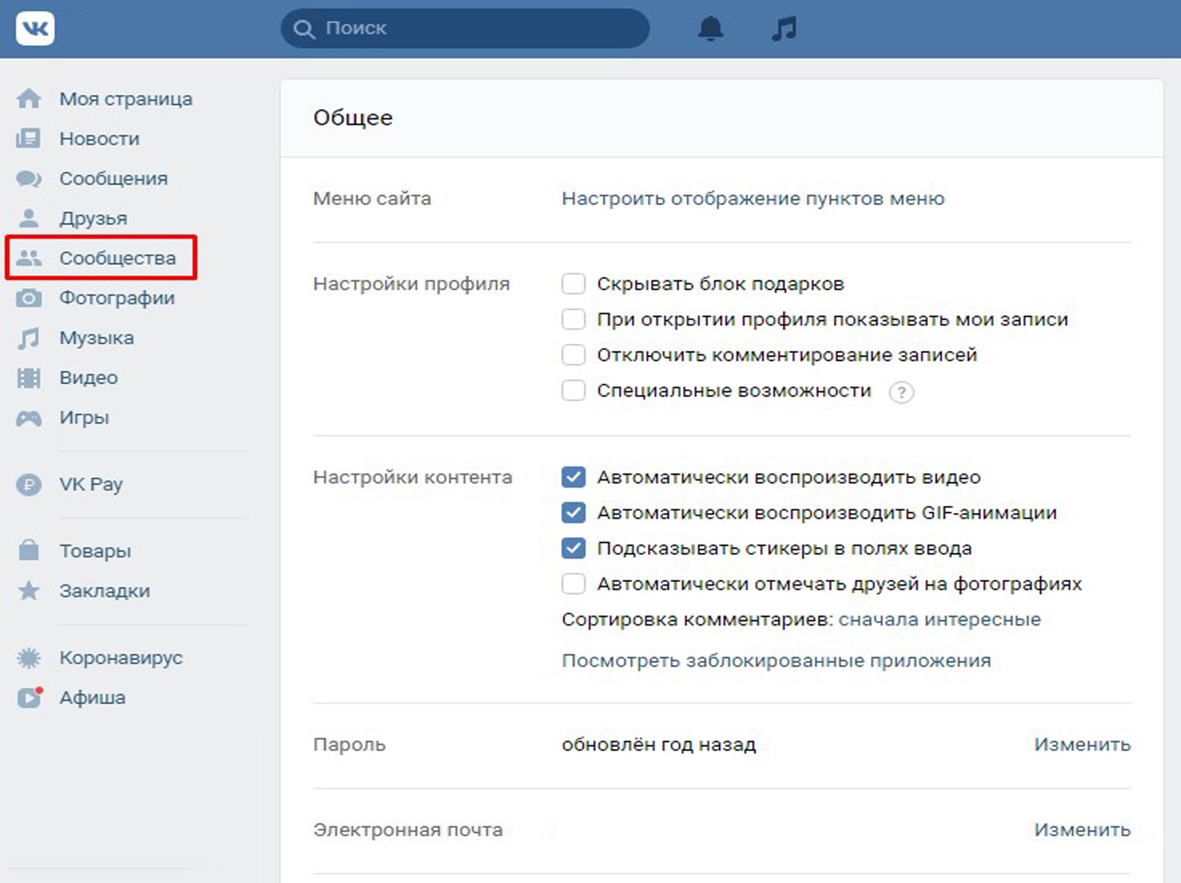Enable auto-tagging friends on photos
The width and height of the screenshot is (1181, 883).
[573, 584]
